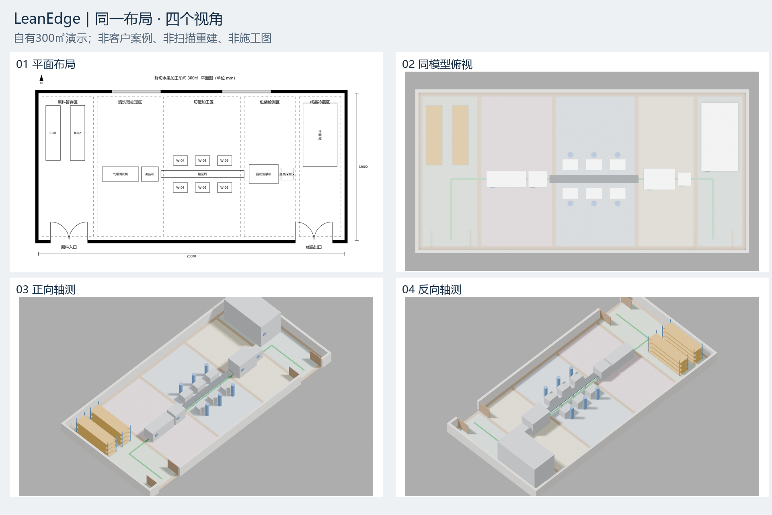Viewport: 772px width, 515px height.
Task: Click the 04 反向轴测 panel heading
Action: click(432, 290)
